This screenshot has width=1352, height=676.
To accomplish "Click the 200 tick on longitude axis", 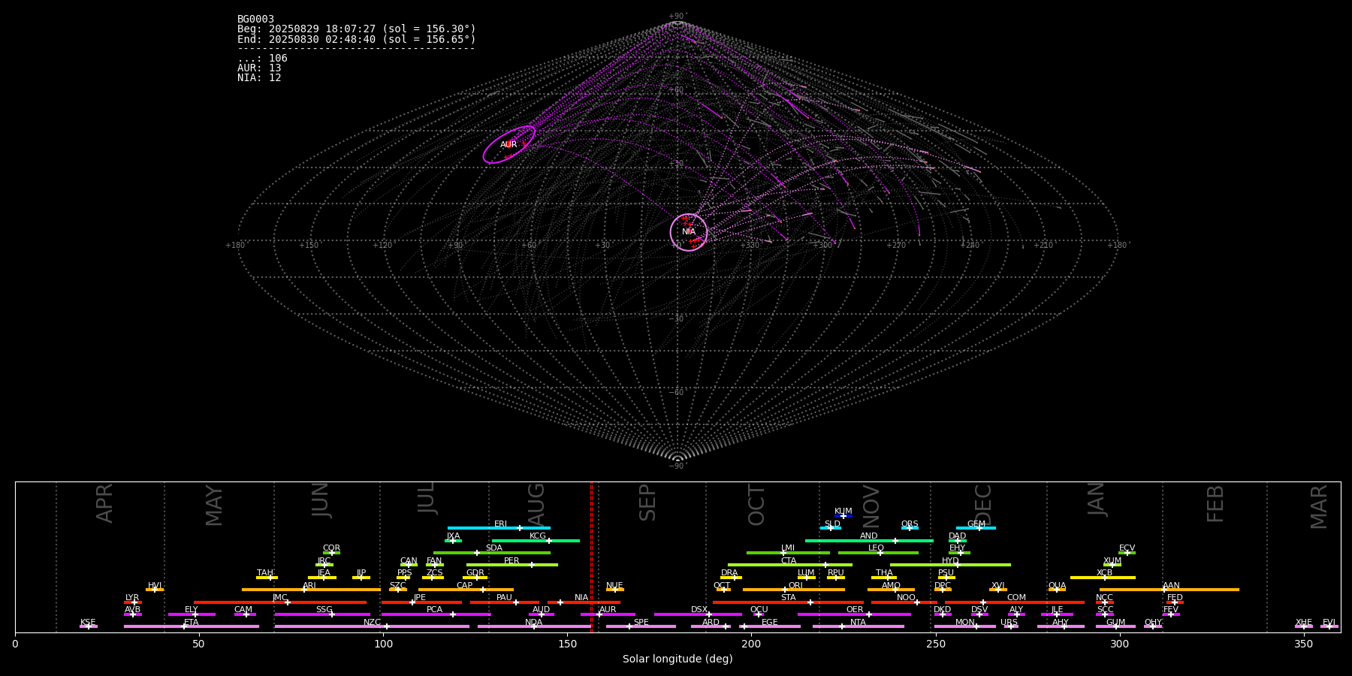I will 751,644.
